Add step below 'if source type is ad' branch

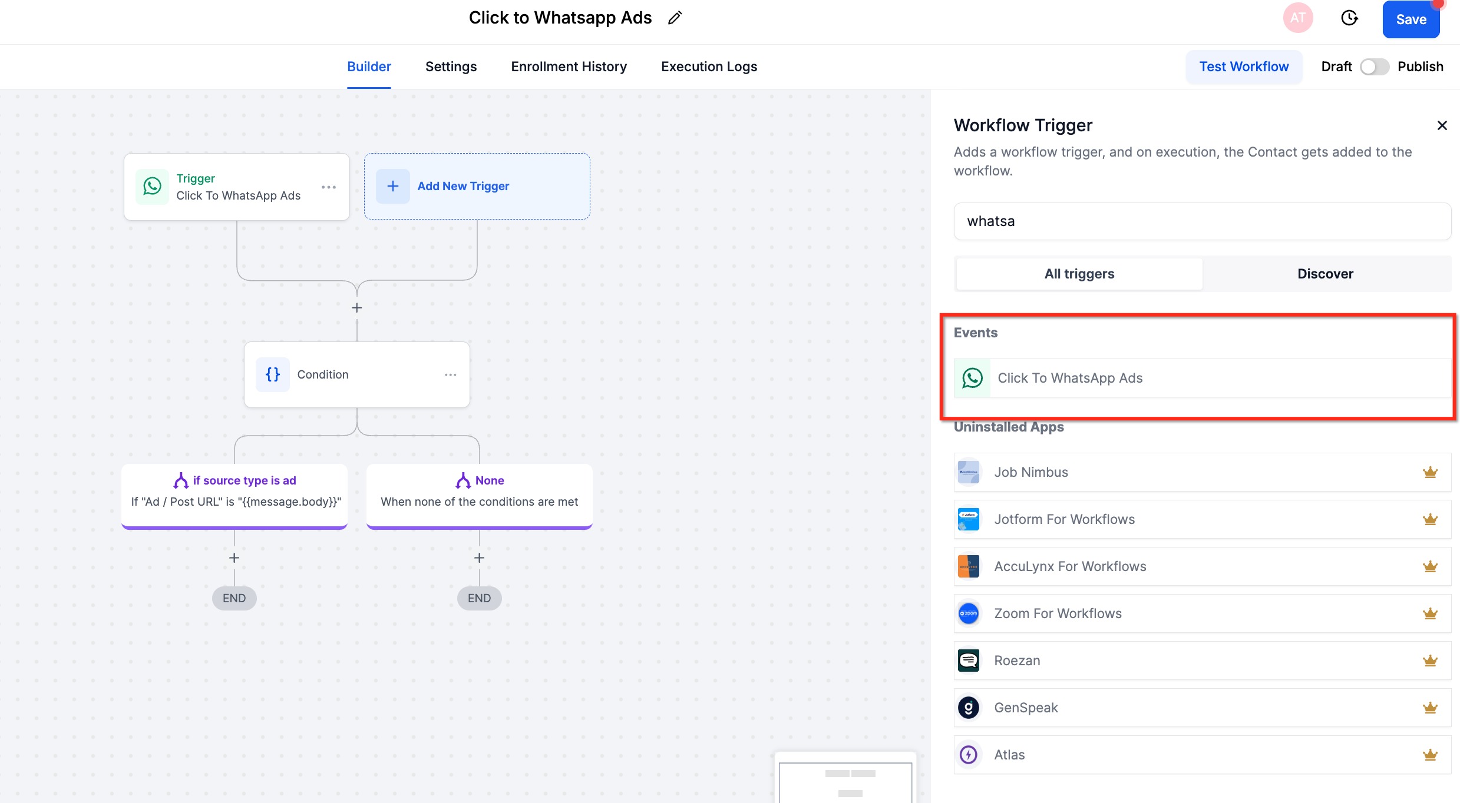click(x=234, y=558)
